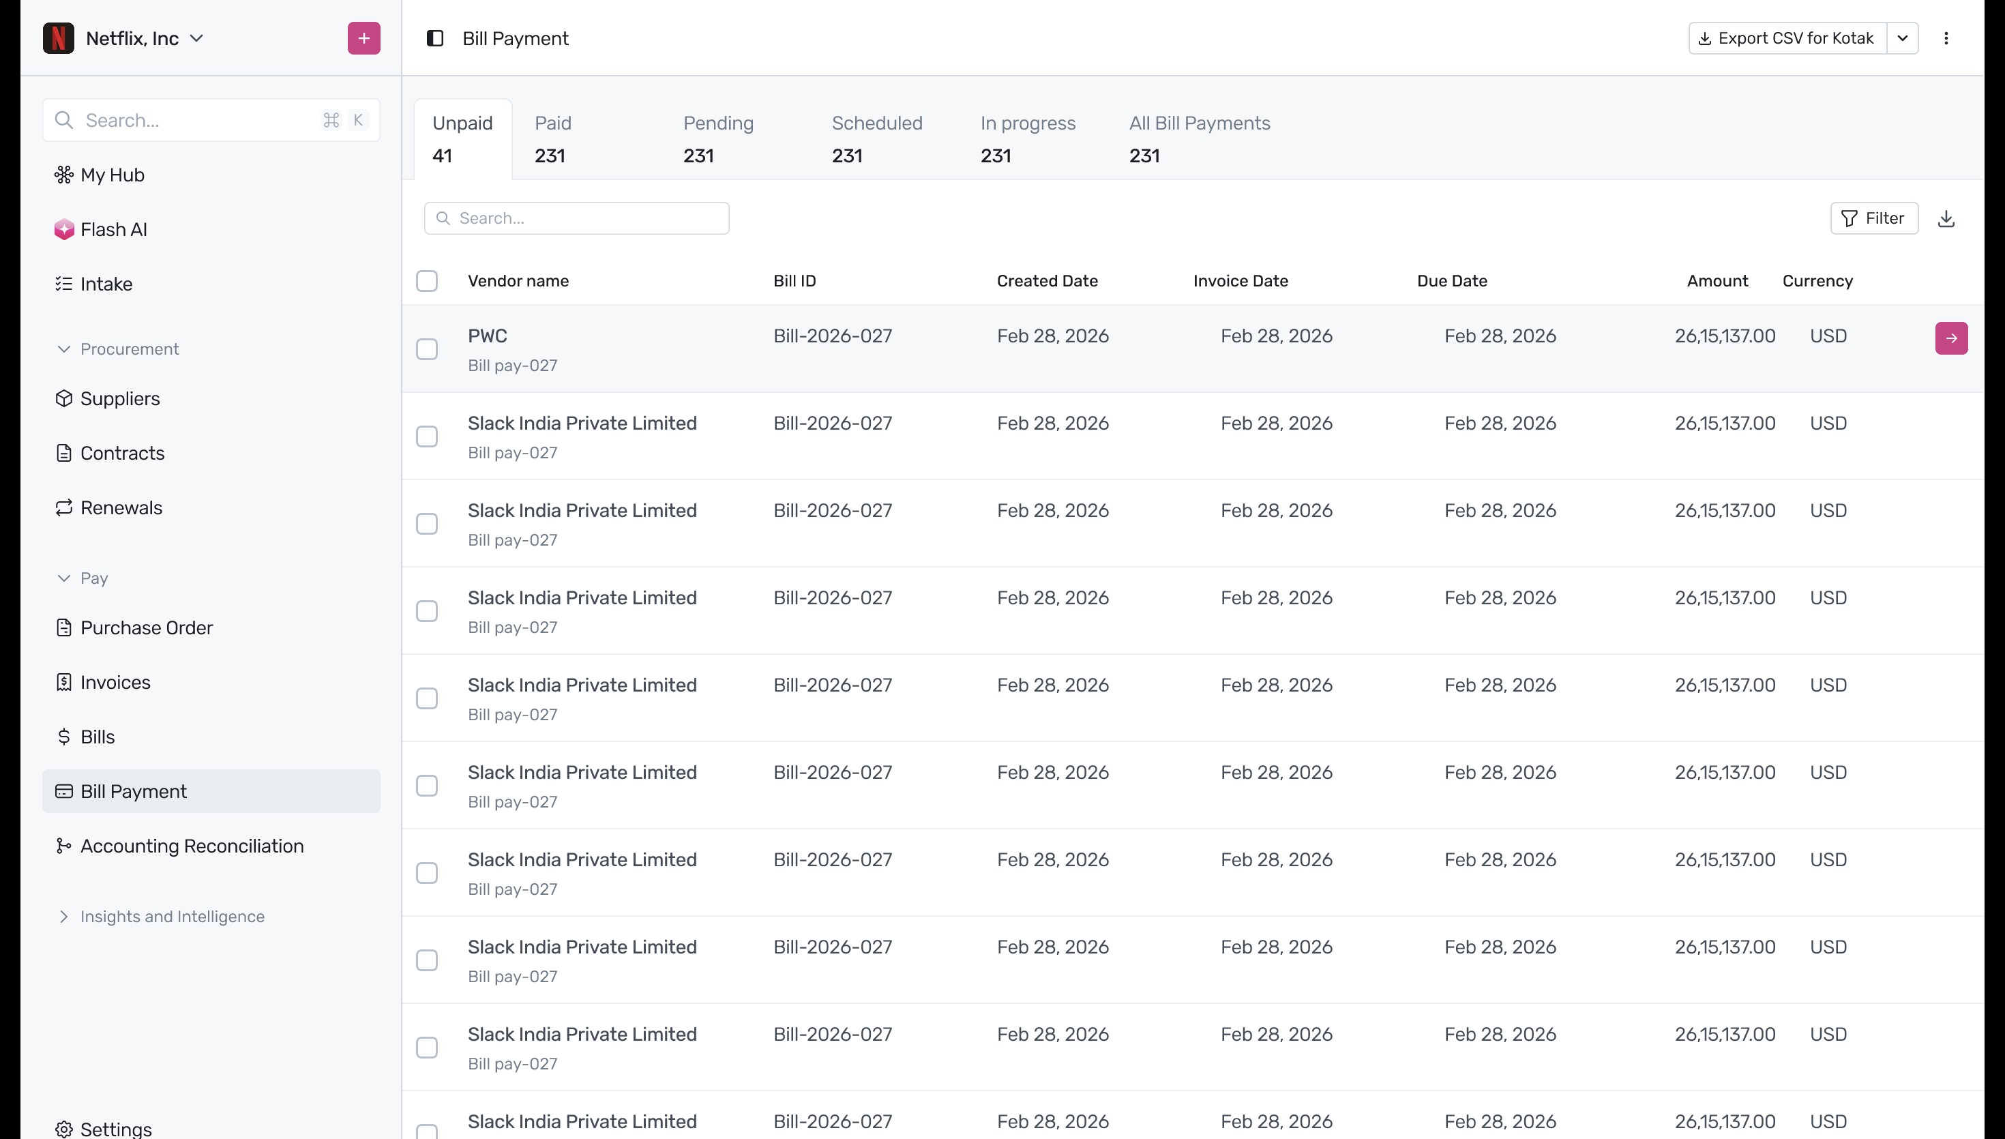Sort by Vendor name column header
The height and width of the screenshot is (1139, 2005).
click(x=518, y=281)
